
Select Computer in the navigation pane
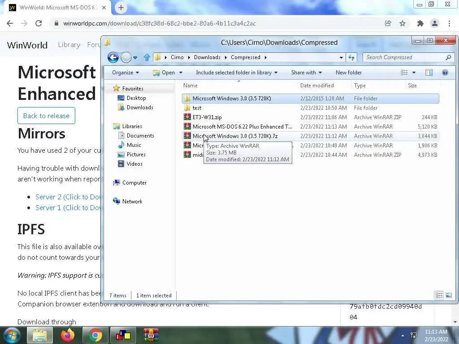(134, 183)
